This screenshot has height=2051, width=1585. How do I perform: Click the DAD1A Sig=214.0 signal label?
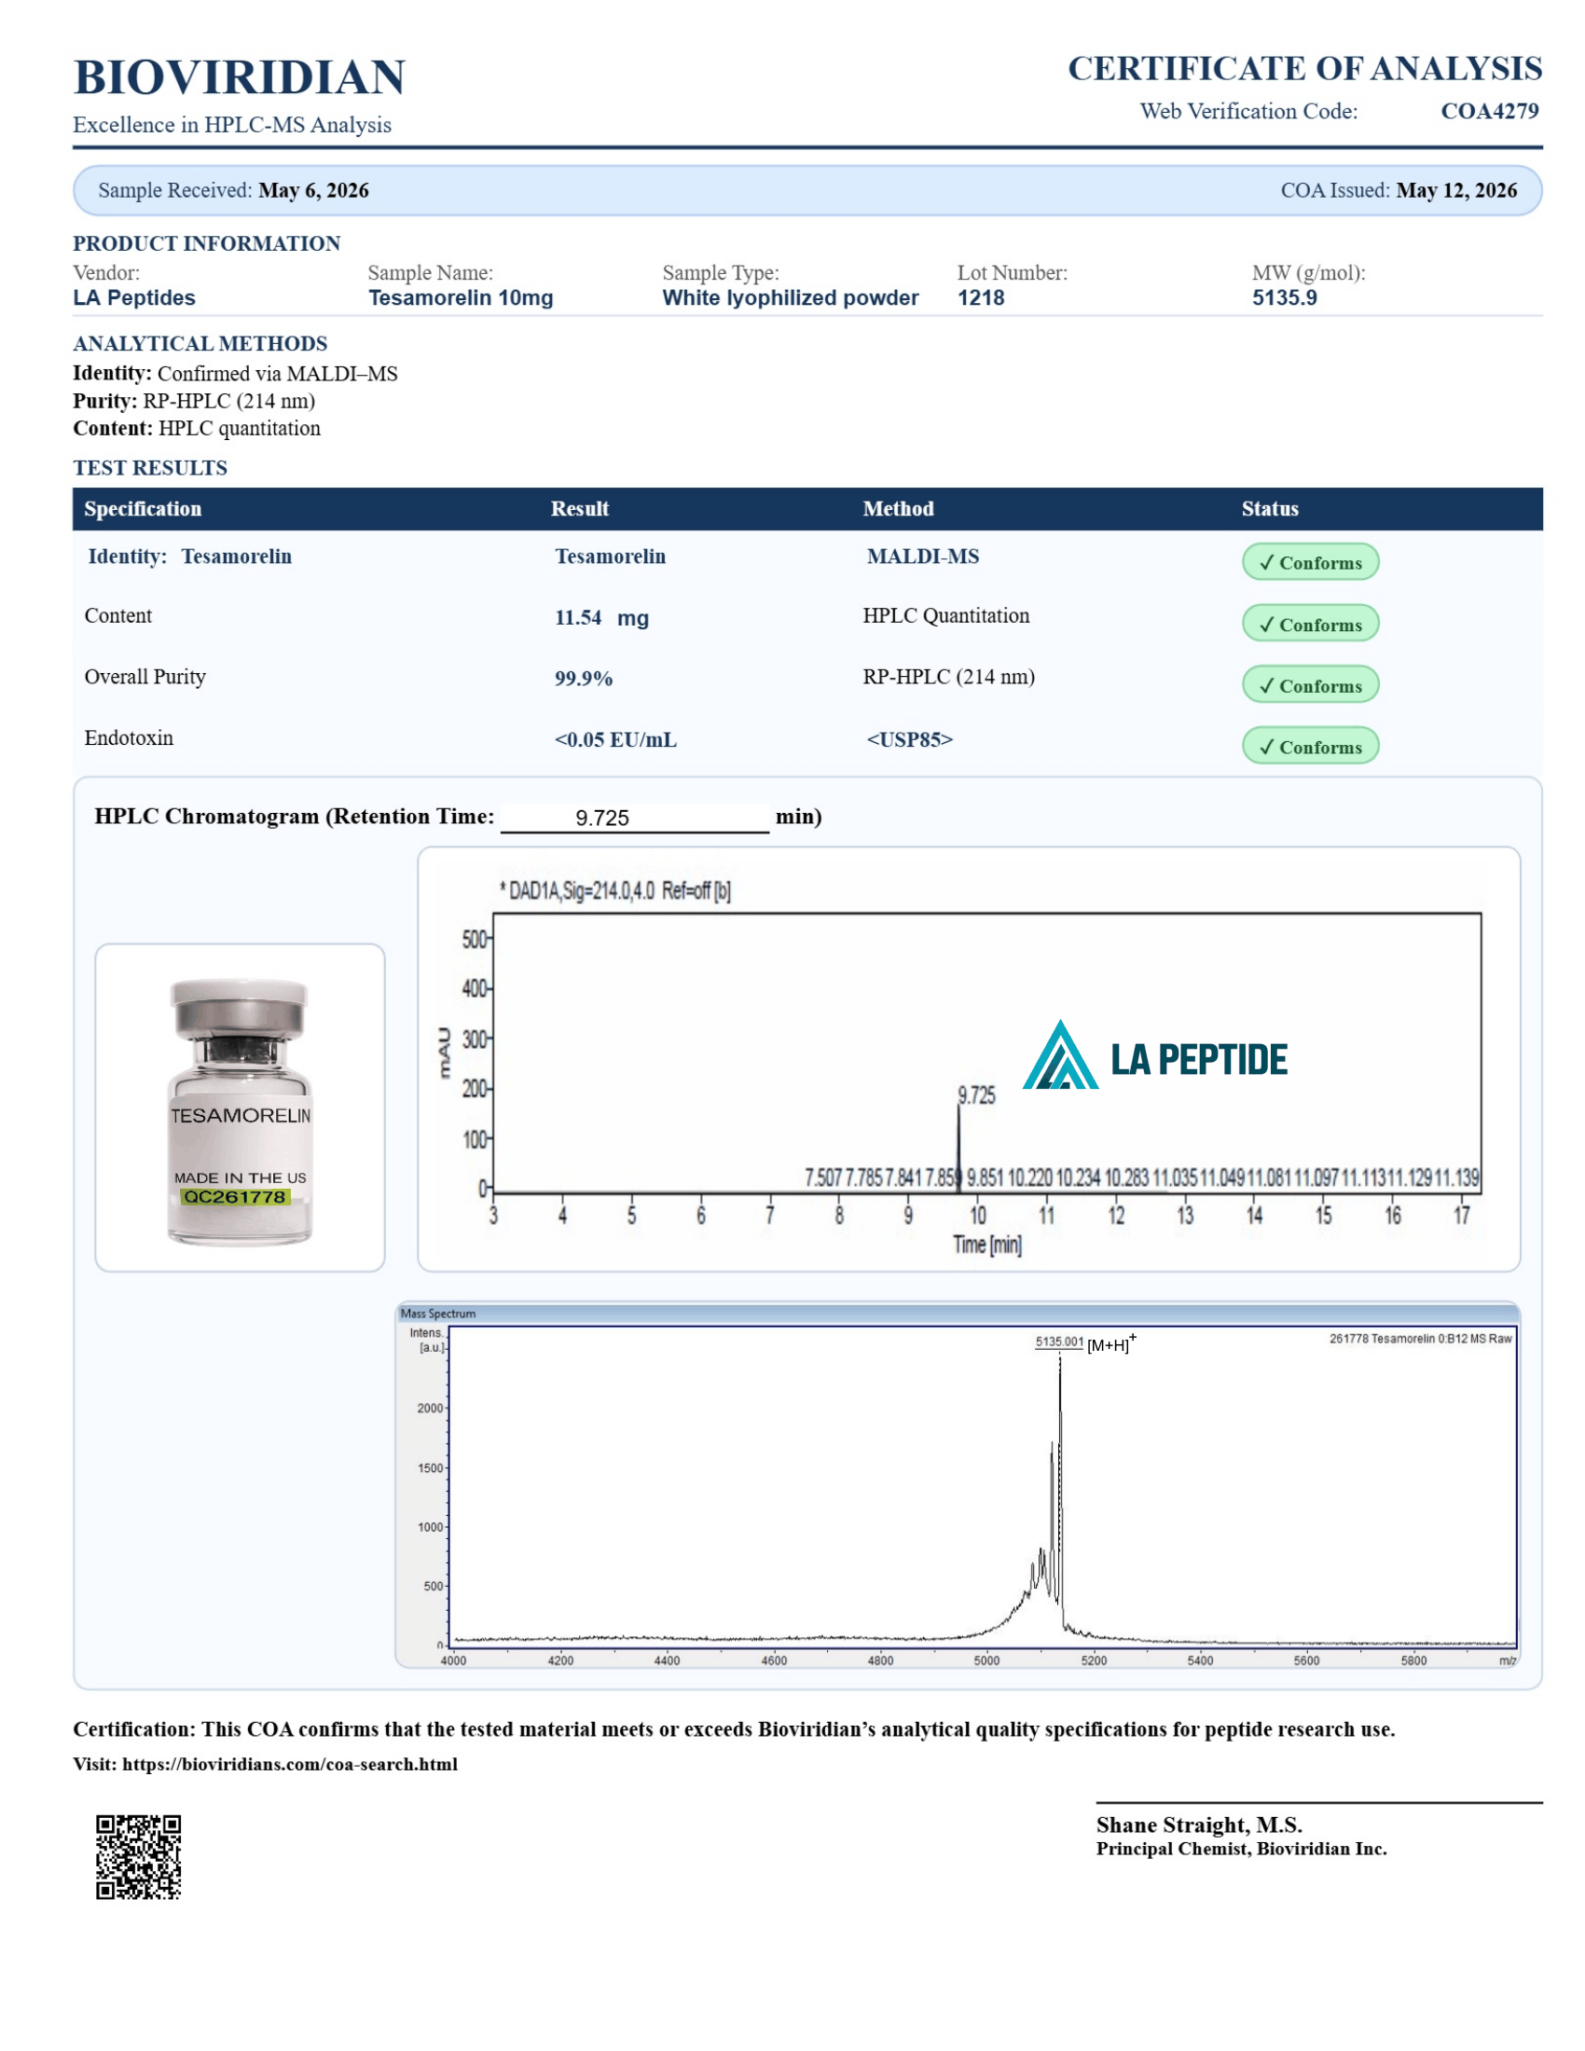[615, 890]
